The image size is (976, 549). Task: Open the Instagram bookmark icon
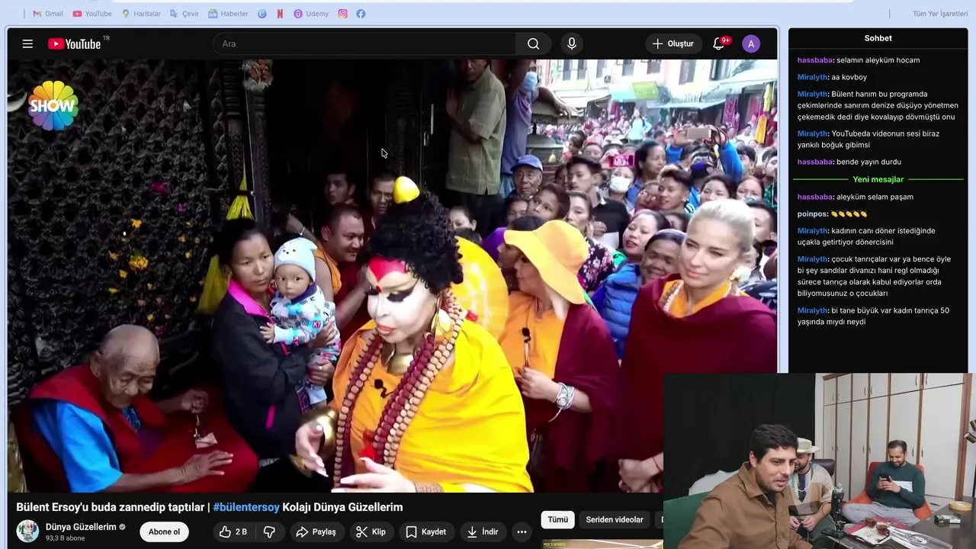[343, 14]
